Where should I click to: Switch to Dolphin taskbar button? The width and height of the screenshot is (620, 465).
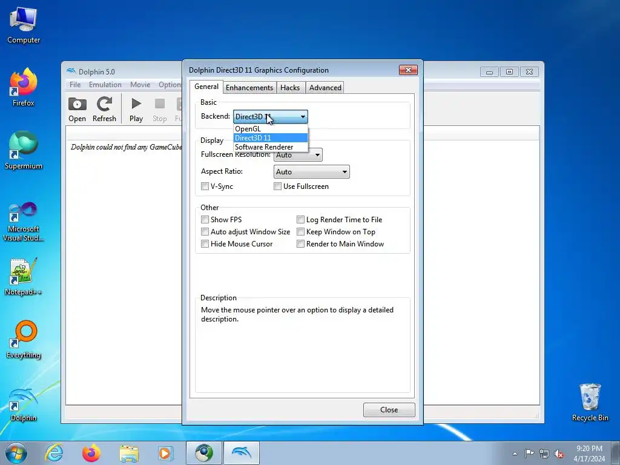(x=242, y=453)
